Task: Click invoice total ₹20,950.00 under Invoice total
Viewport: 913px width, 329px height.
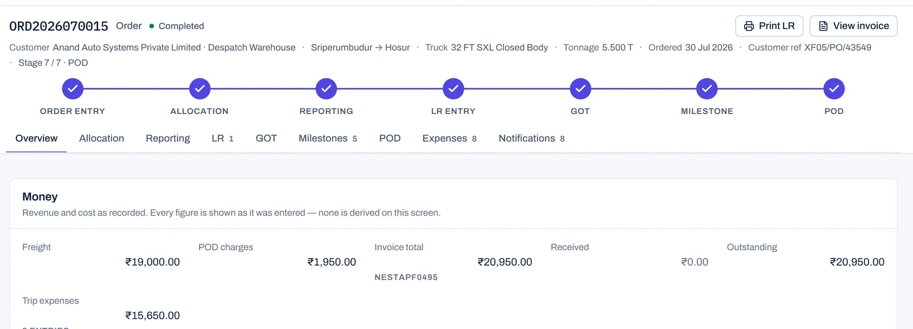Action: [504, 262]
